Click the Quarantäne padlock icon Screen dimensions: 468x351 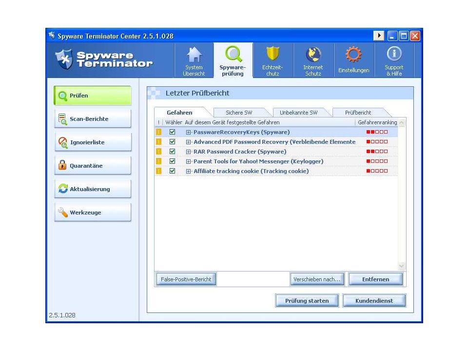62,165
